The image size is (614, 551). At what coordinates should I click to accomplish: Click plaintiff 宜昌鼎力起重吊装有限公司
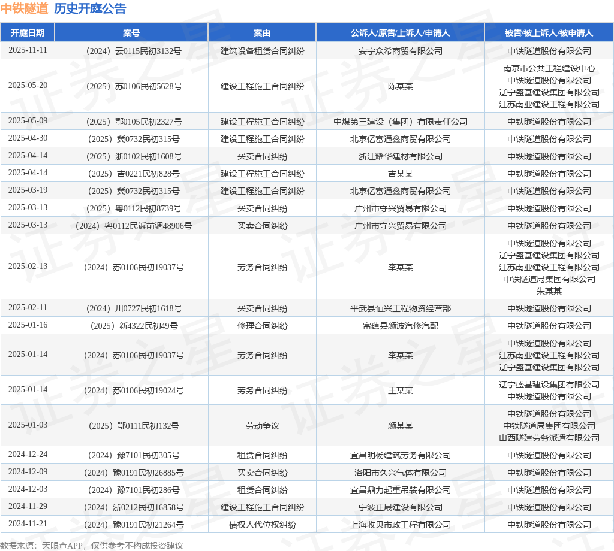[x=401, y=490]
